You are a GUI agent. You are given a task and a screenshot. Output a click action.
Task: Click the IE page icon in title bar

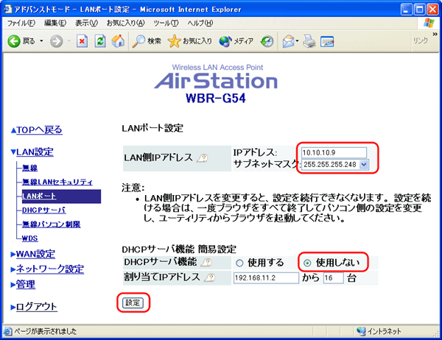point(8,10)
